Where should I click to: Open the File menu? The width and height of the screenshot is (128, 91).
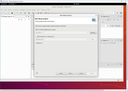2,10
